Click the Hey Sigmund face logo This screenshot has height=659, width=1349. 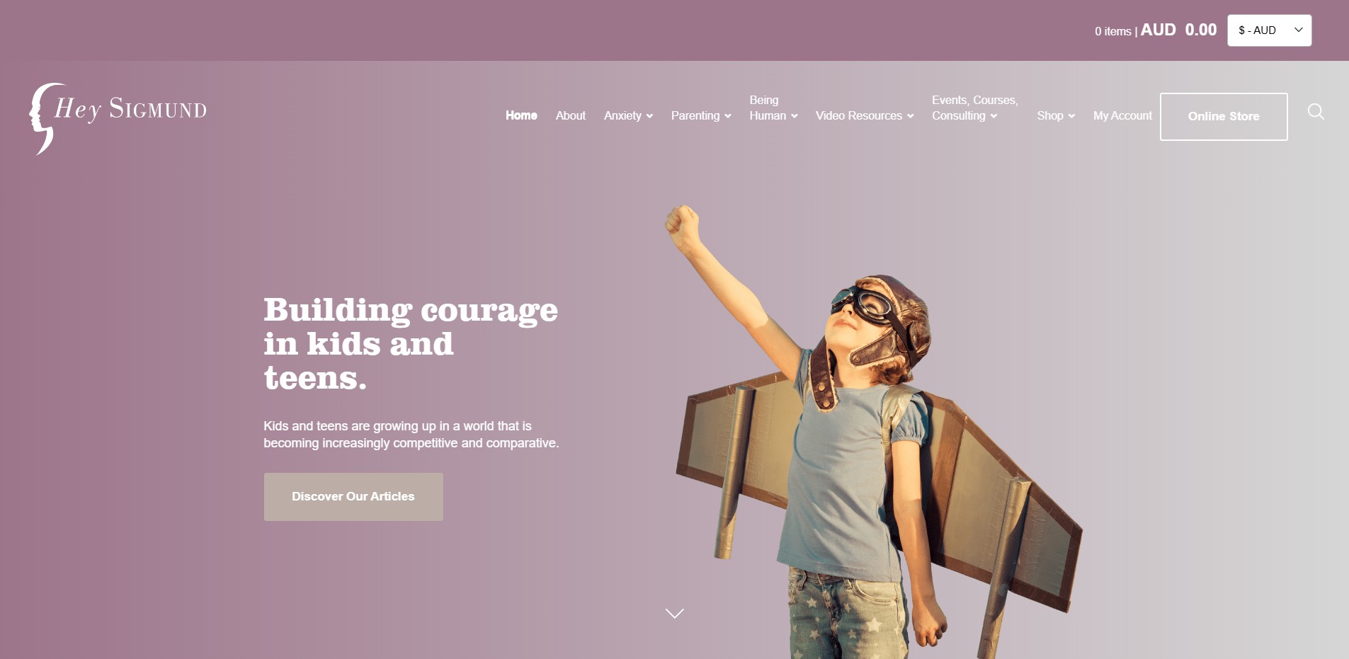point(44,118)
